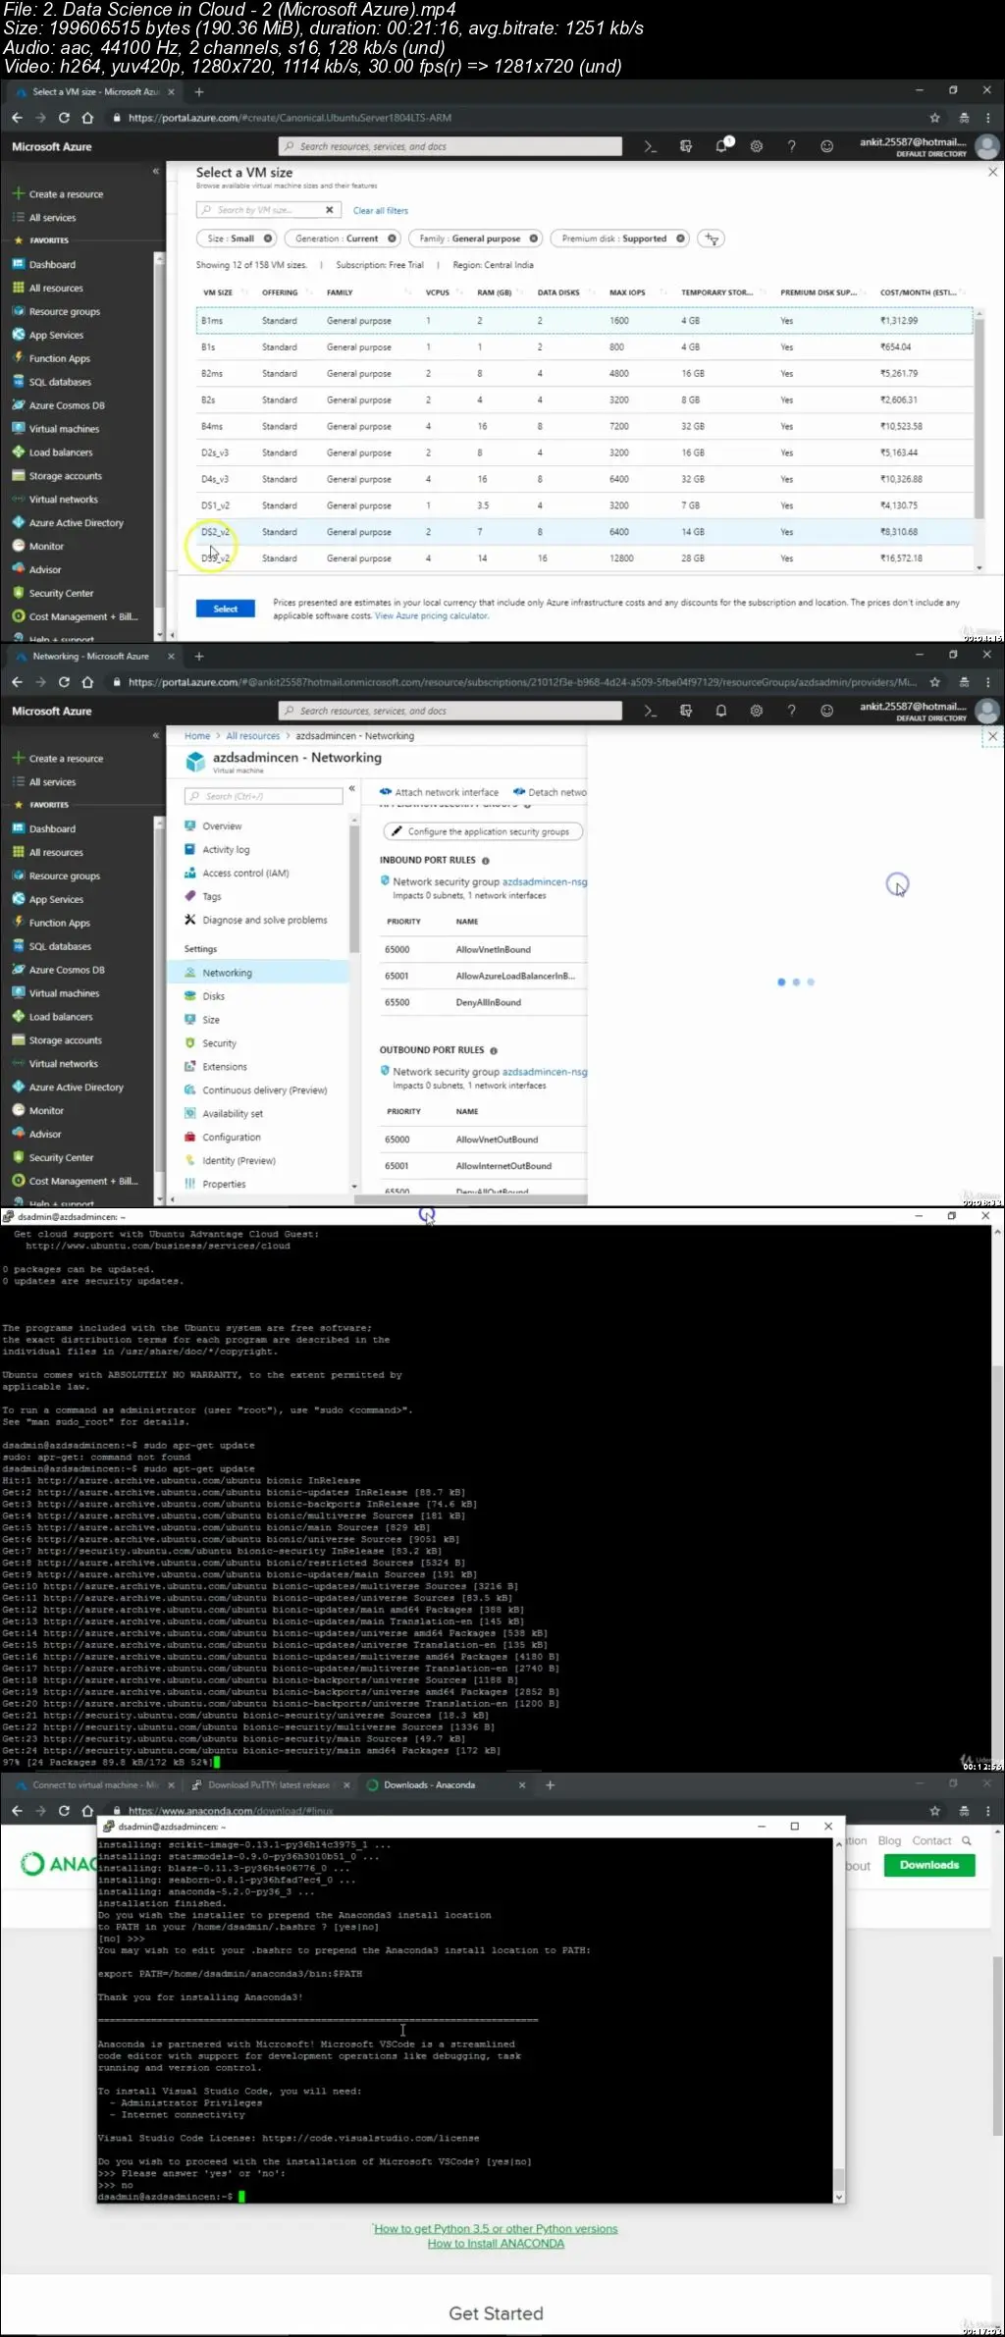
Task: Collapse the azdsadmincen resource menu
Action: [x=351, y=788]
